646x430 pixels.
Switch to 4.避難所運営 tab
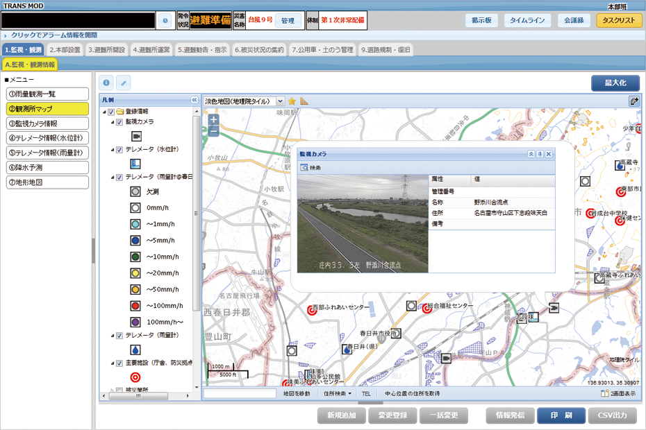(x=151, y=50)
